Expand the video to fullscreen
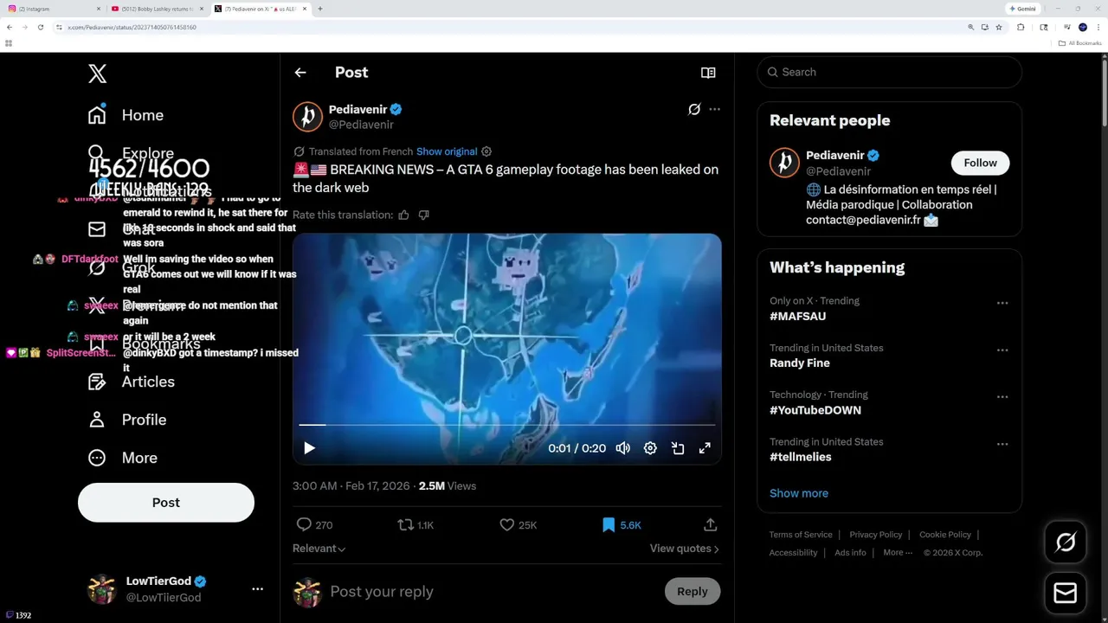Viewport: 1108px width, 623px height. [705, 448]
